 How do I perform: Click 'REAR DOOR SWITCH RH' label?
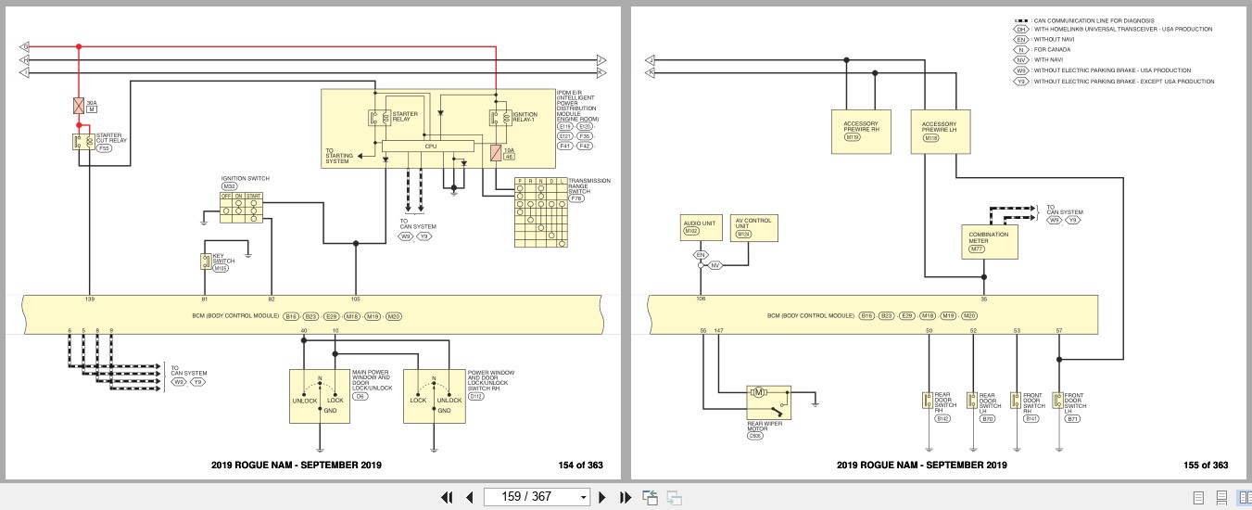[945, 403]
